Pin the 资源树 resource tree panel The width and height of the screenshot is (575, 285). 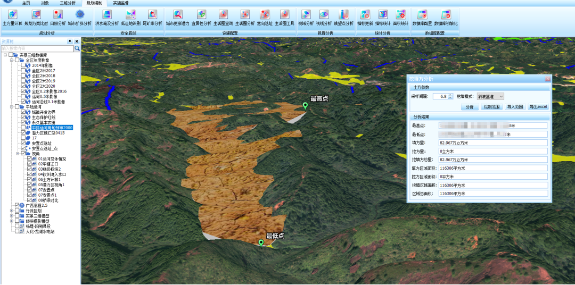point(70,41)
